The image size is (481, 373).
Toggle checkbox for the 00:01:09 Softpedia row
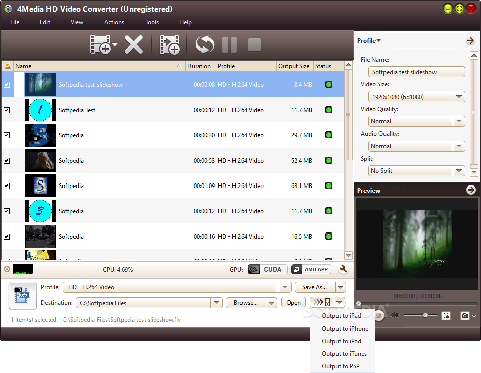point(7,186)
